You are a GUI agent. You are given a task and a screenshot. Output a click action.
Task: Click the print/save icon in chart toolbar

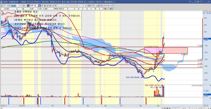99,6
